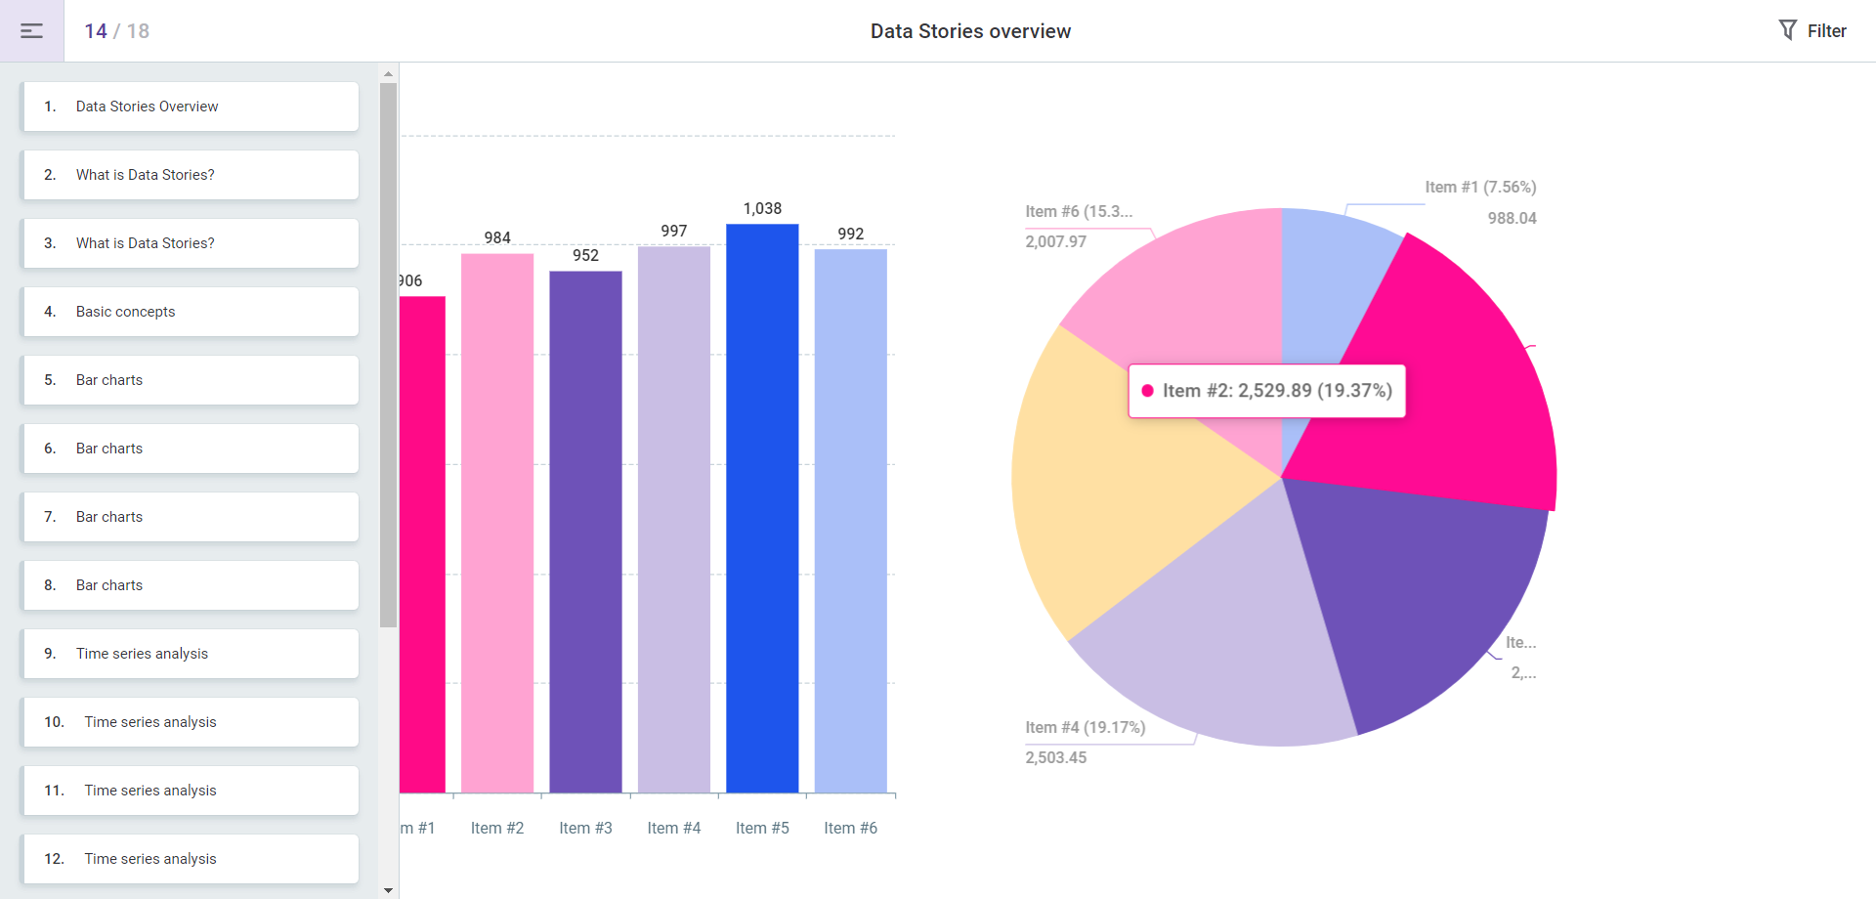Click the funnel icon next to Filter
Screen dimensions: 1876x899
coord(1788,30)
